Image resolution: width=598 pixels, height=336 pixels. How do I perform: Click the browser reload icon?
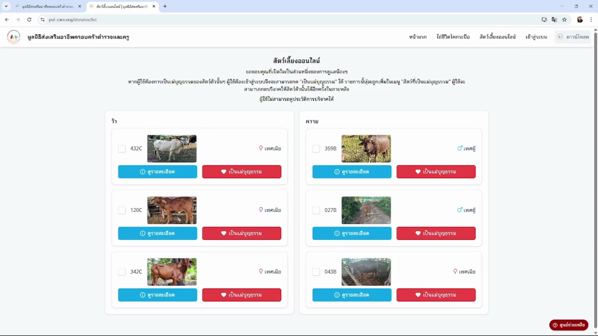point(29,20)
